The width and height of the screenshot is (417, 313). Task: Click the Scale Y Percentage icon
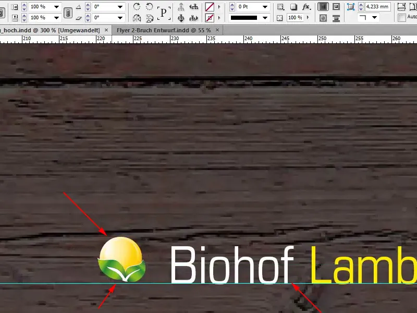(x=15, y=18)
